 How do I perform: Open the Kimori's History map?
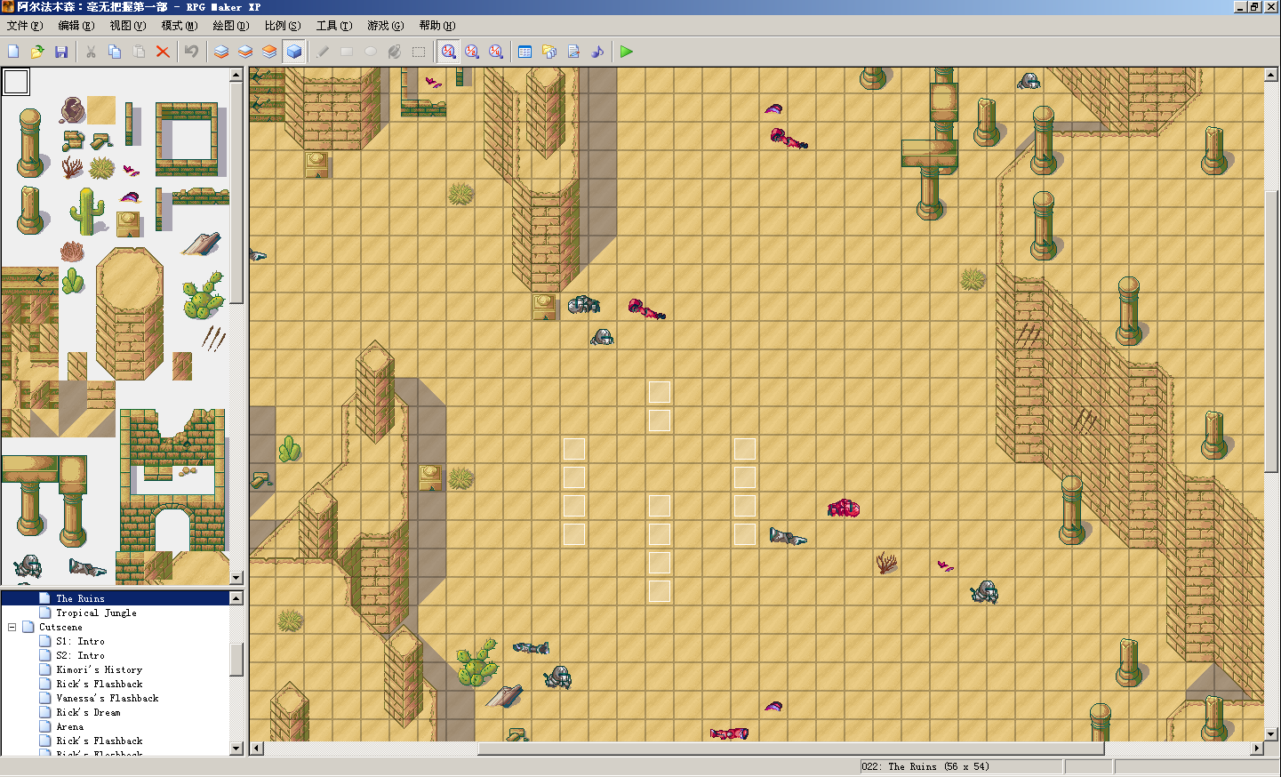(x=99, y=669)
